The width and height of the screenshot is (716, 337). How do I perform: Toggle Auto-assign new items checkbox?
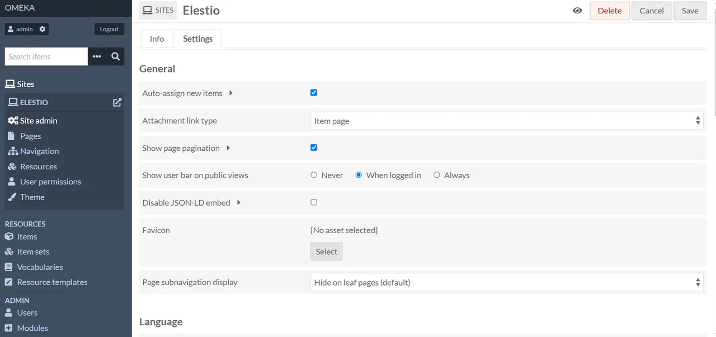point(314,93)
